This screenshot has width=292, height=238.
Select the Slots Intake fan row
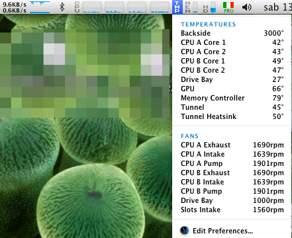click(232, 210)
